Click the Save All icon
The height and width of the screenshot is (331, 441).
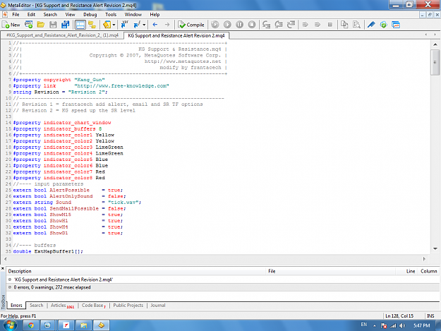pos(65,25)
